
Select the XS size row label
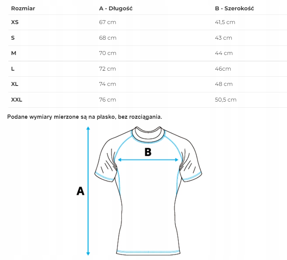coord(15,22)
